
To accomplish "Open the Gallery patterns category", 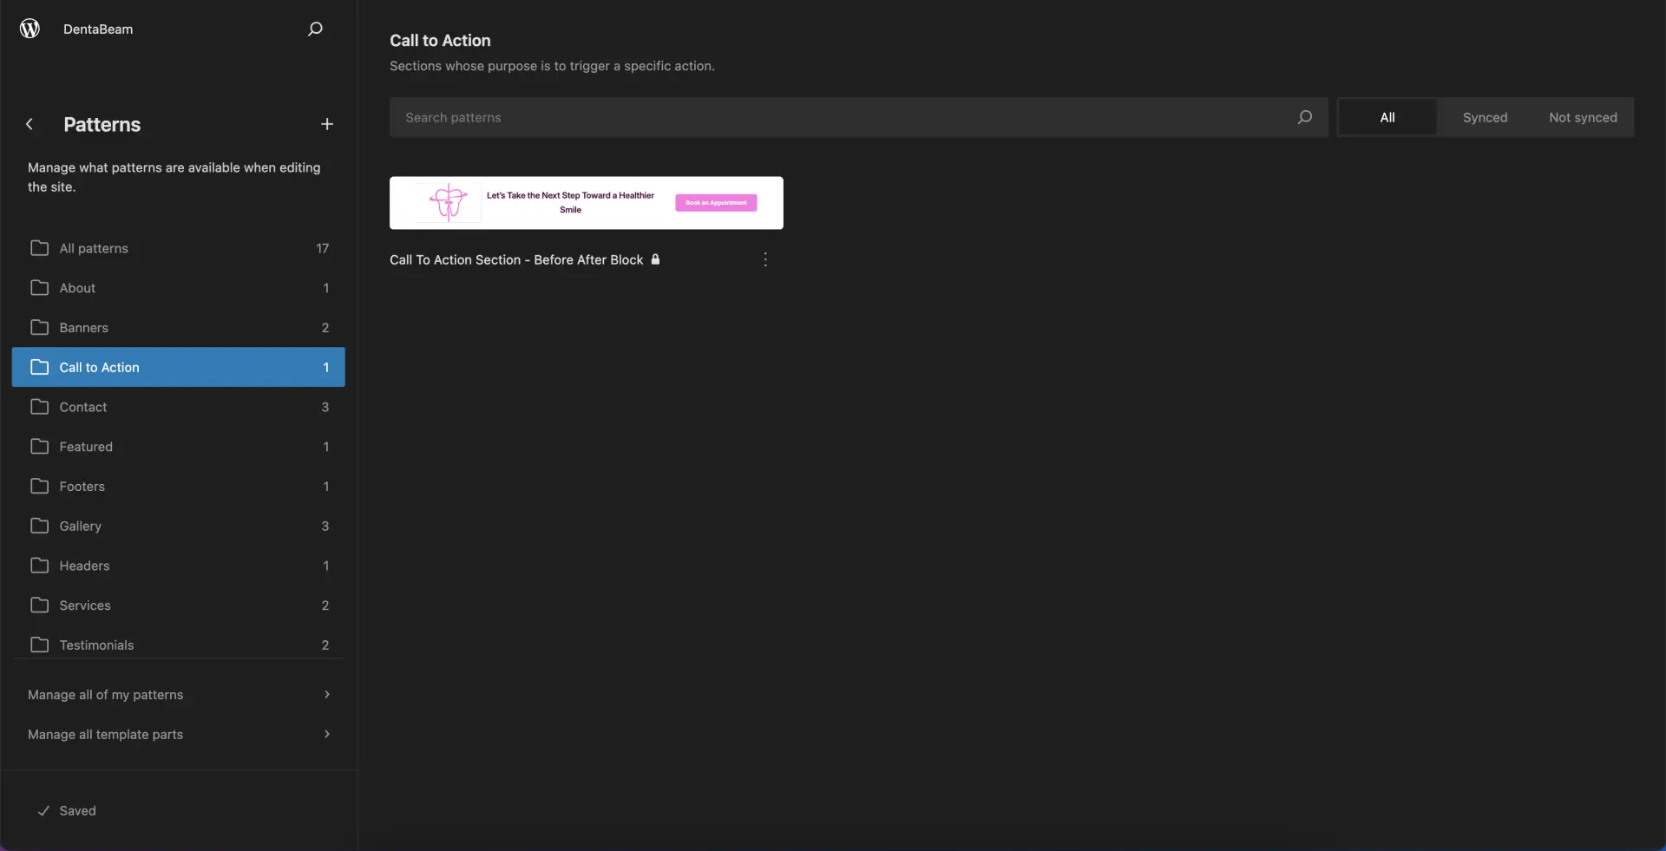I will 179,526.
